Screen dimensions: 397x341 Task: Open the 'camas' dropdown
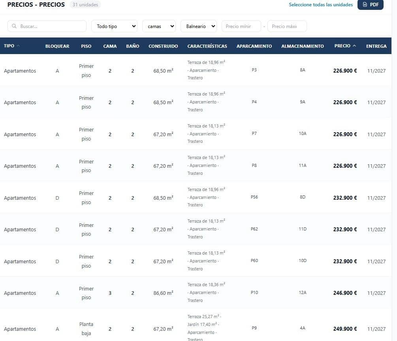[x=159, y=26]
